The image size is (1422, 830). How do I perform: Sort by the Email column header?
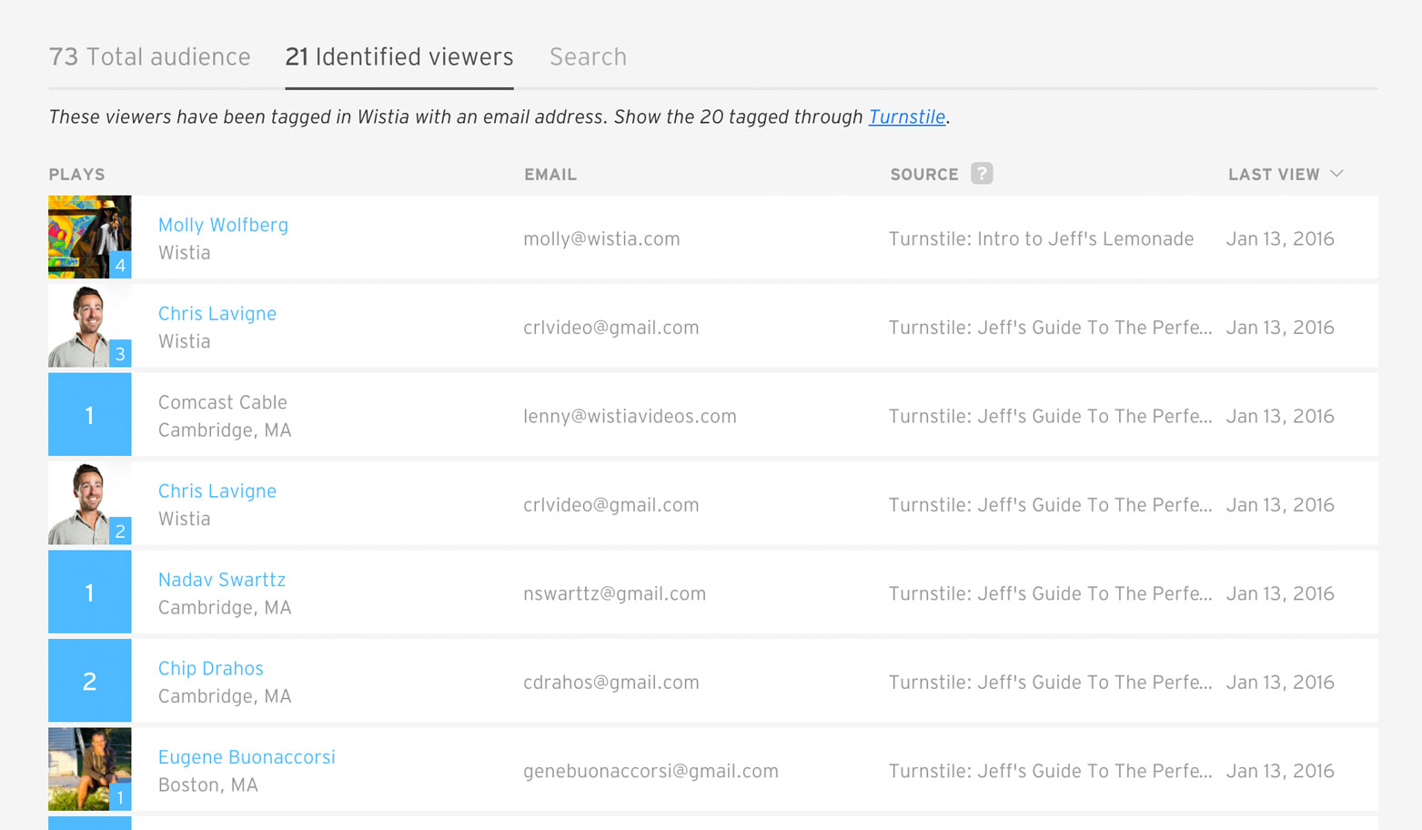(550, 174)
